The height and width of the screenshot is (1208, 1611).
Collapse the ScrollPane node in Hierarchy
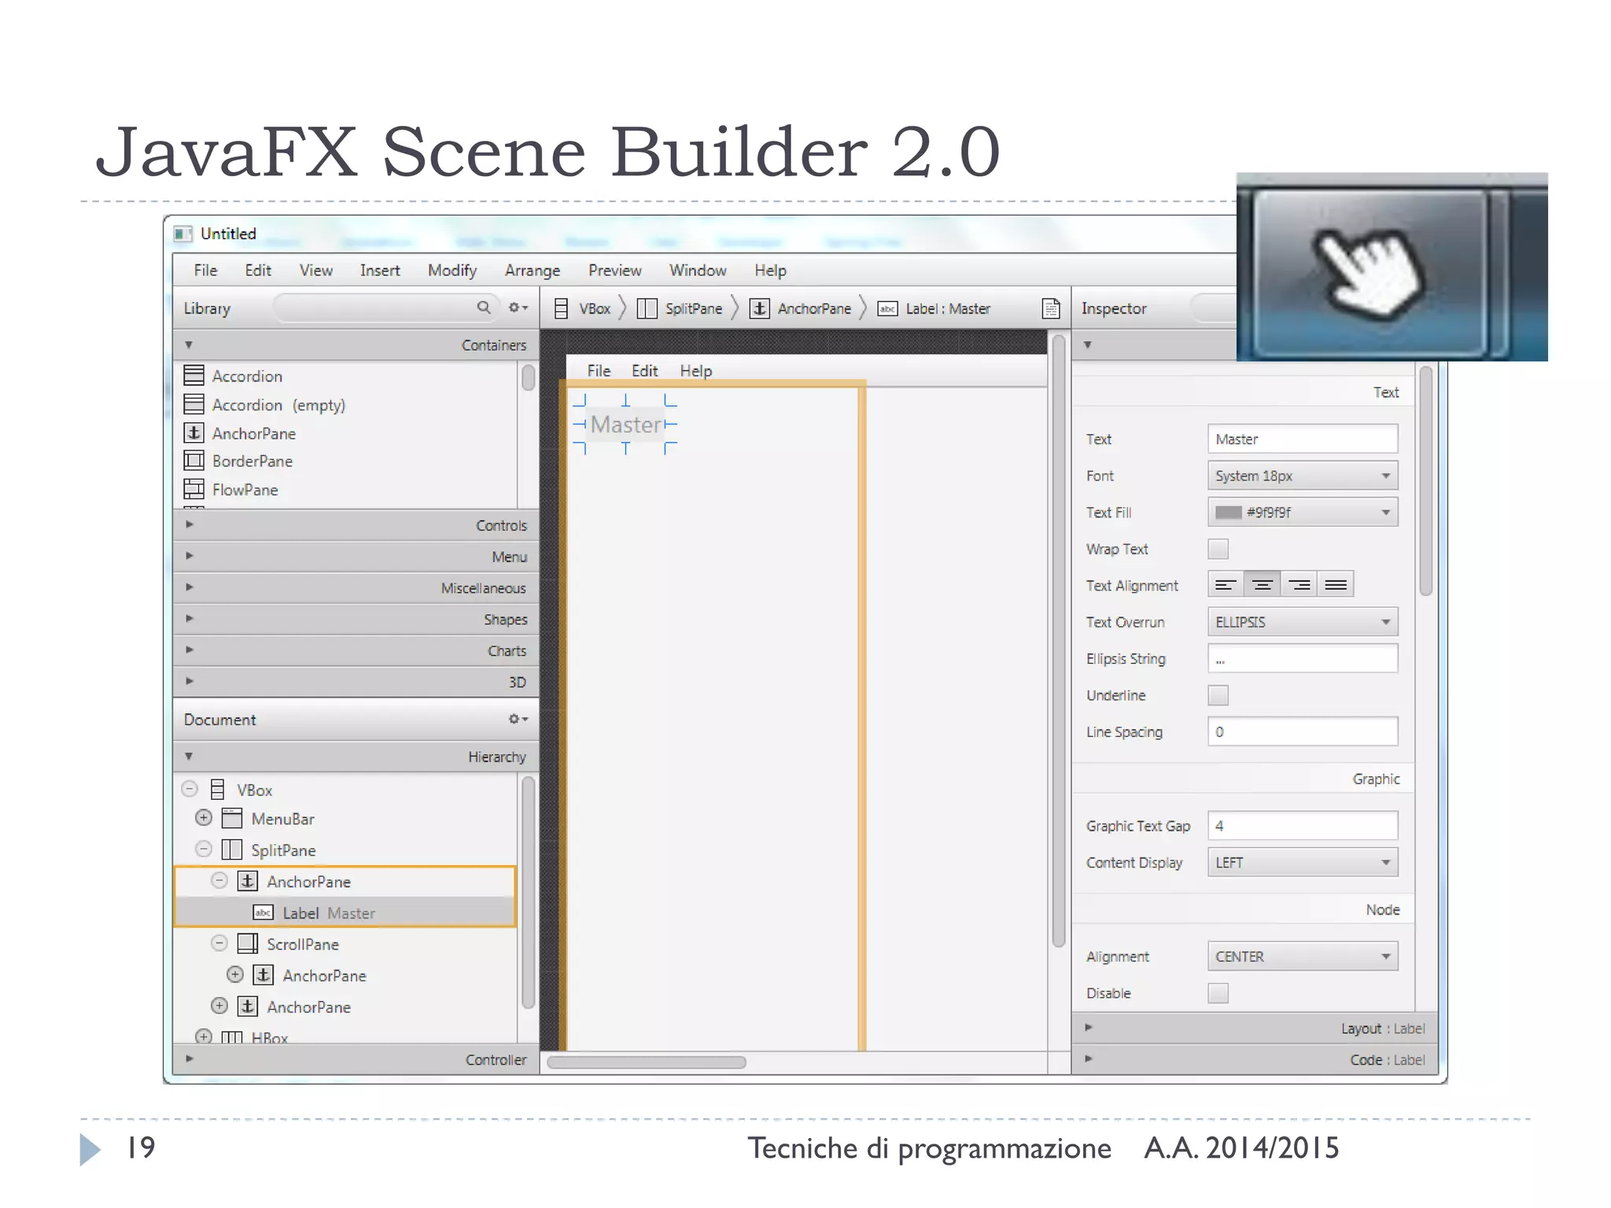(x=219, y=943)
